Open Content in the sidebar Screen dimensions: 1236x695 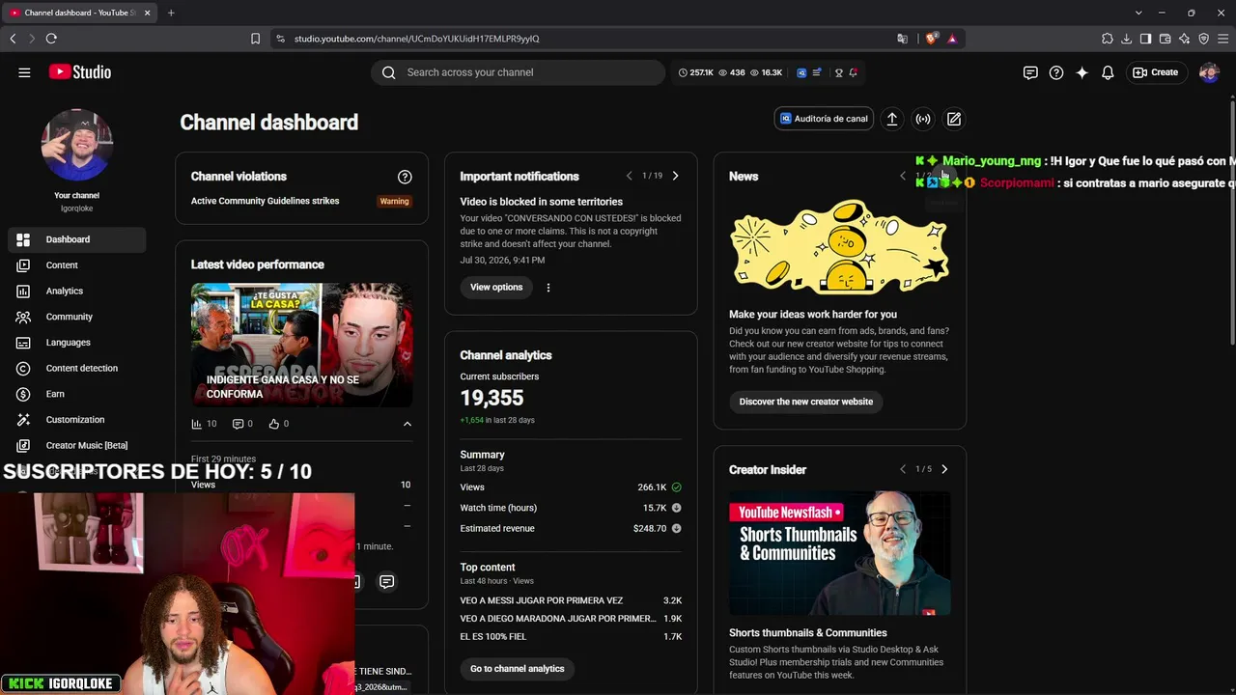(x=77, y=265)
